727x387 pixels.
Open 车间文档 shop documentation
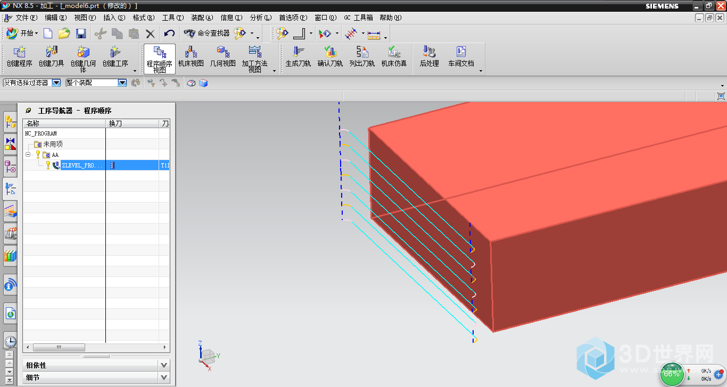coord(461,56)
